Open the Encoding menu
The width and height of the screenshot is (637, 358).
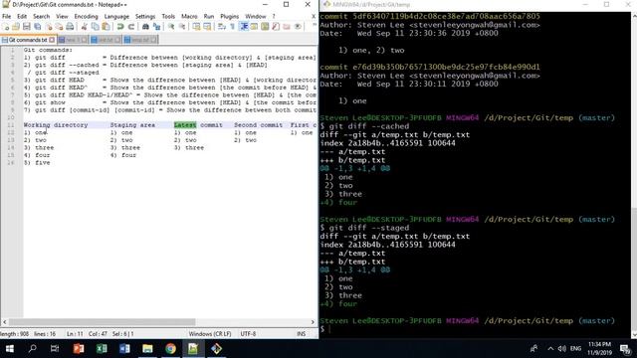[86, 16]
